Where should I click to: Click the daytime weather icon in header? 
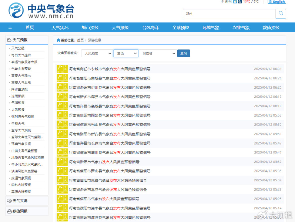coord(235,2)
